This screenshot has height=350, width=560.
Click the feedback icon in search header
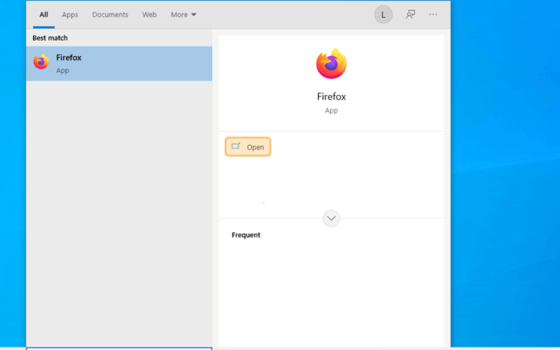point(410,14)
